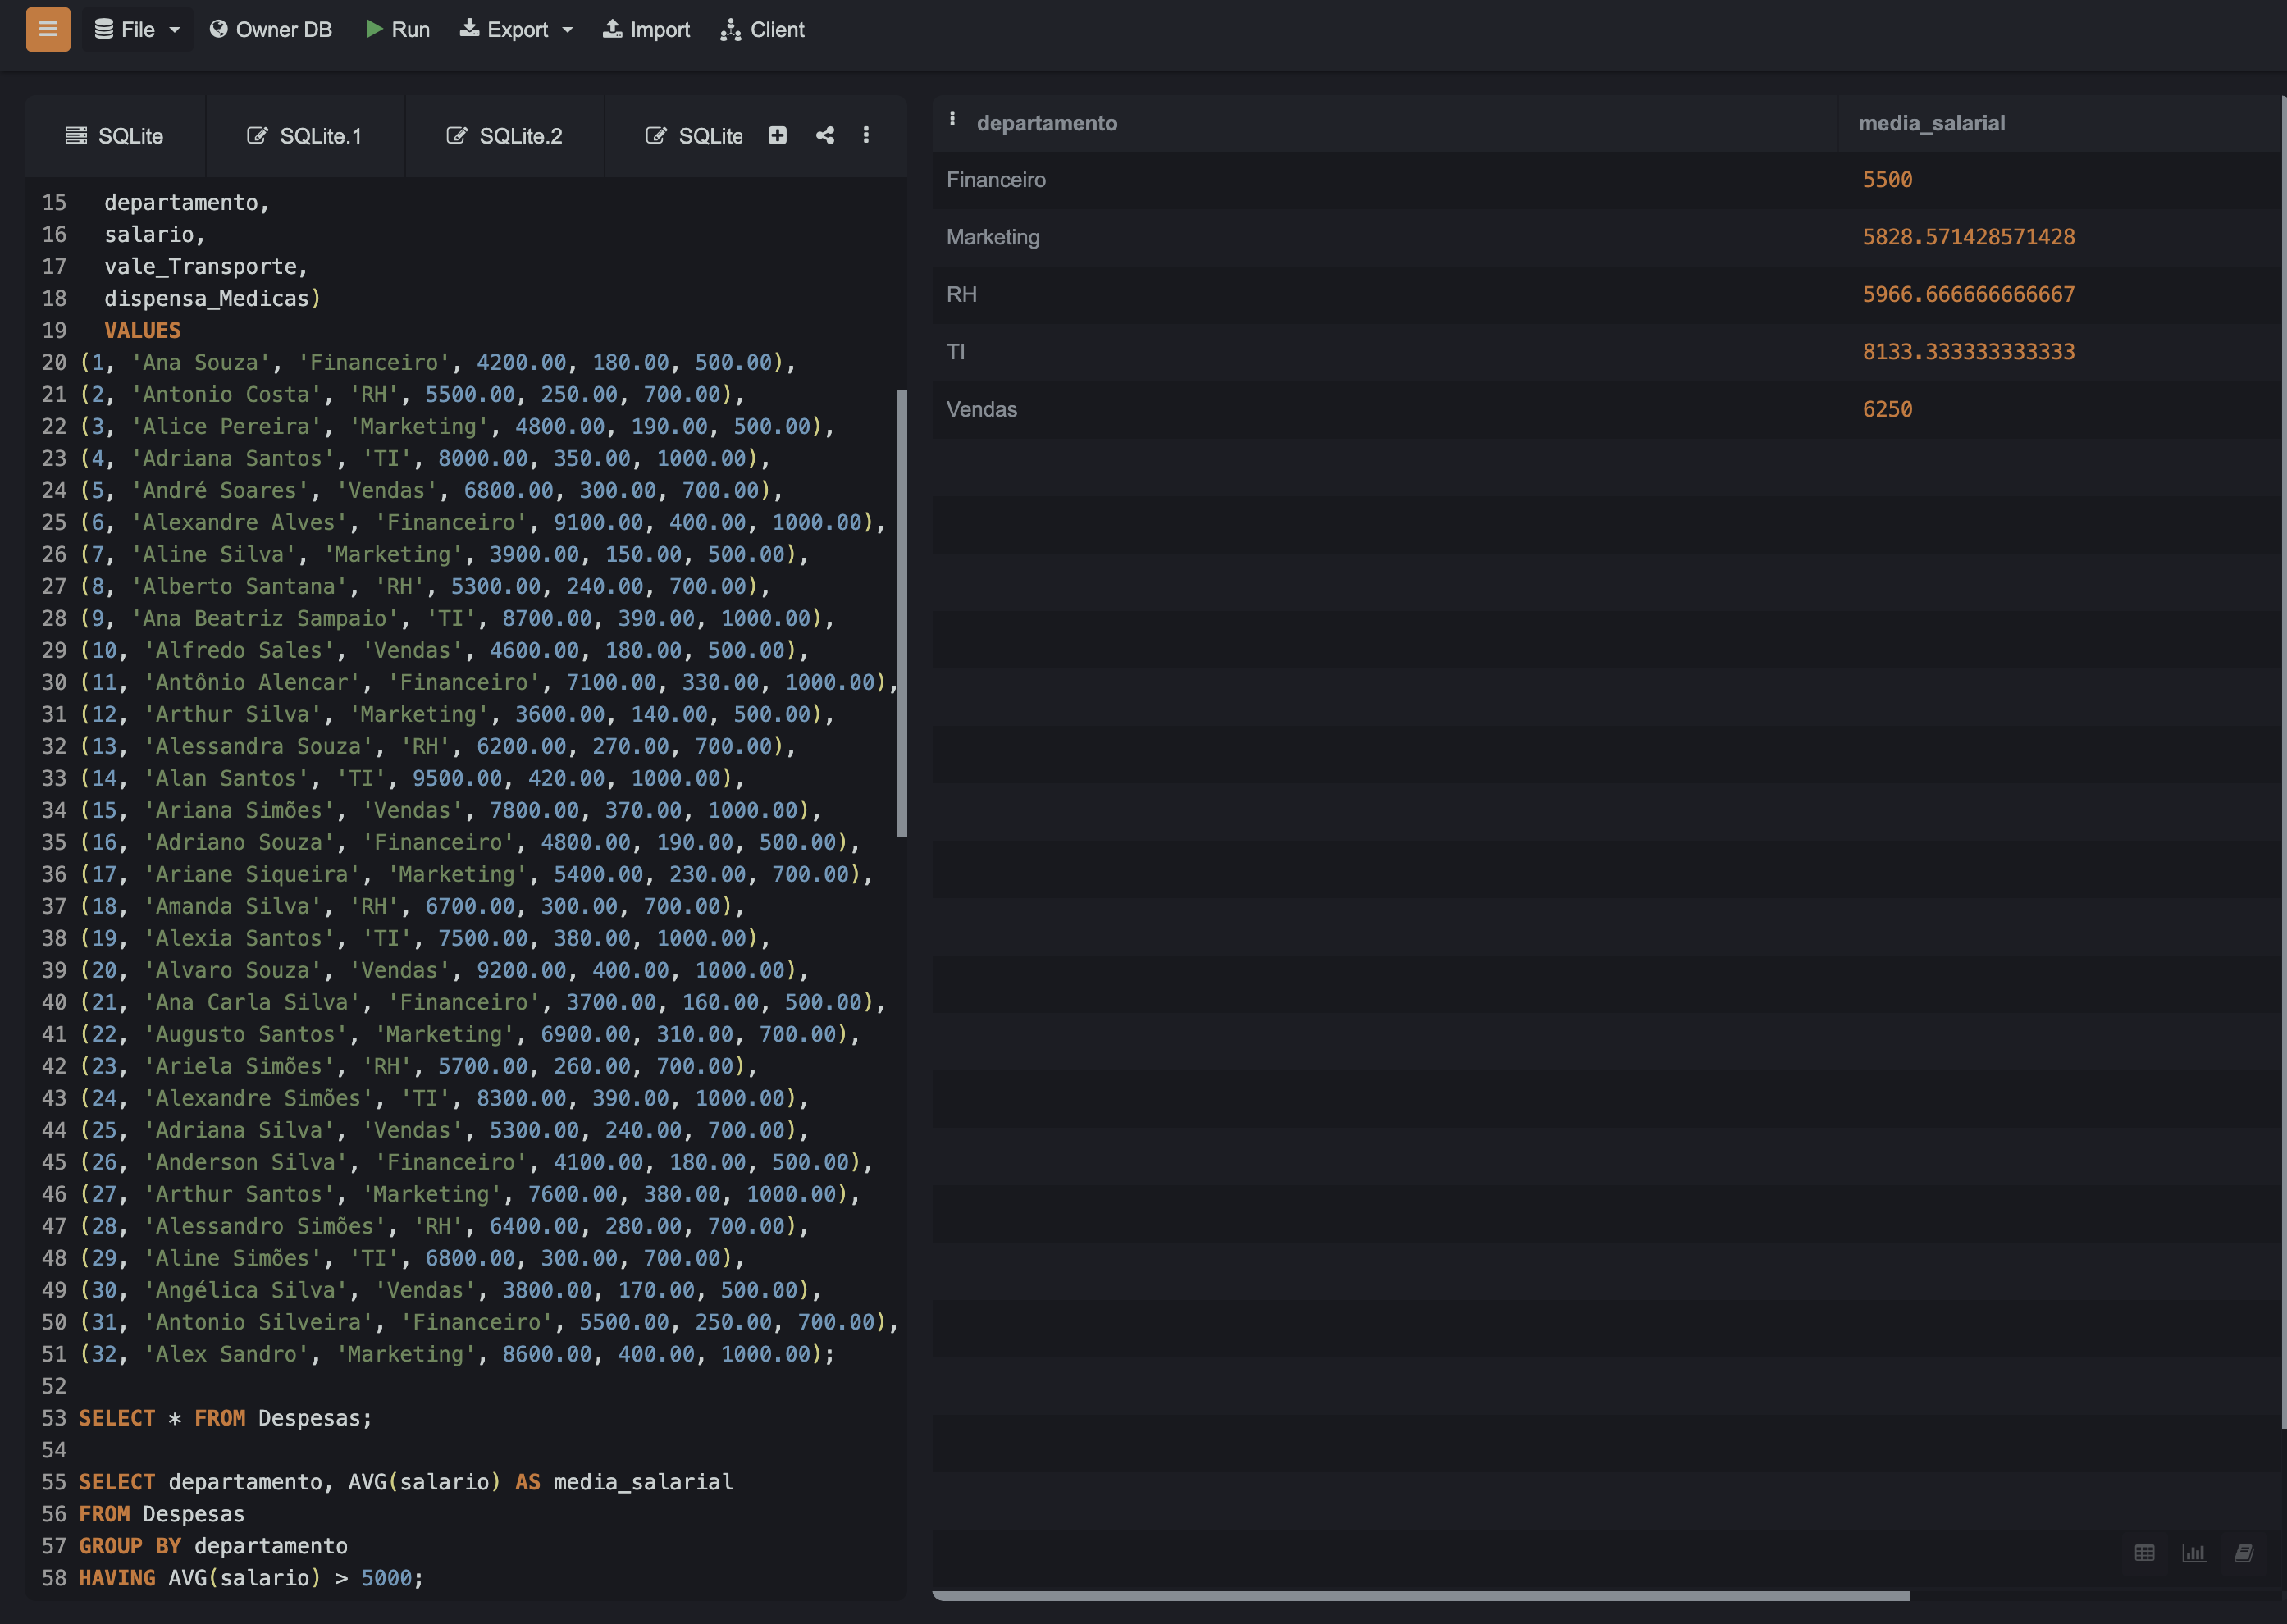Open Owner DB
The height and width of the screenshot is (1624, 2287).
[271, 29]
